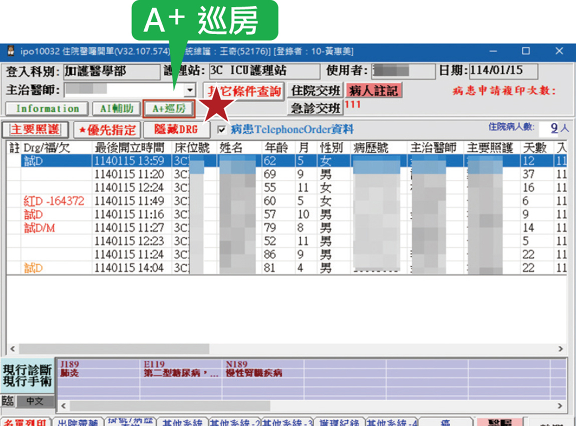
Task: Open the AI輔助 assistant
Action: (116, 109)
